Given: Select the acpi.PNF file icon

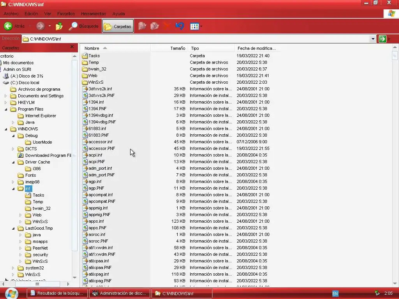Looking at the screenshot, I should tap(85, 162).
